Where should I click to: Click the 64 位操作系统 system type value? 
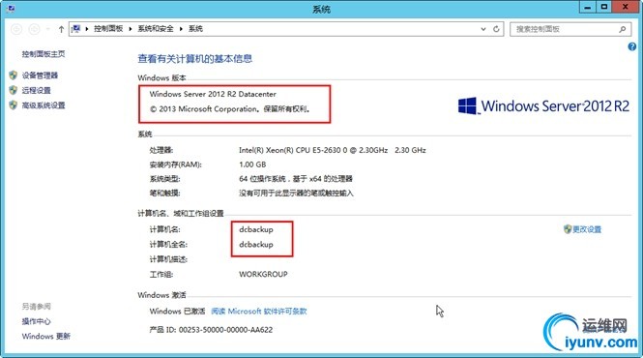[296, 179]
